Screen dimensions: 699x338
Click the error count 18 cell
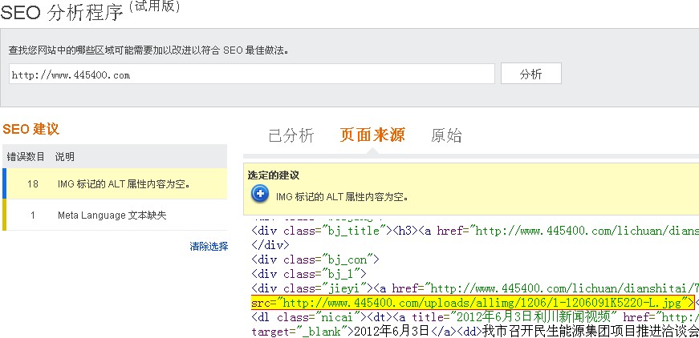click(33, 183)
